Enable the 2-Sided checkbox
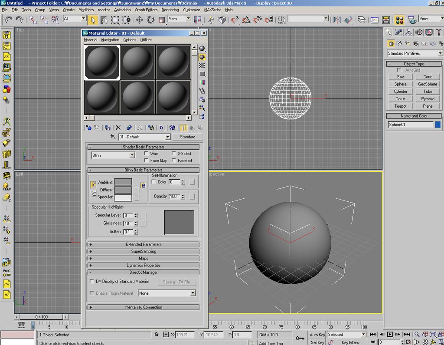Image resolution: width=444 pixels, height=345 pixels. tap(174, 153)
